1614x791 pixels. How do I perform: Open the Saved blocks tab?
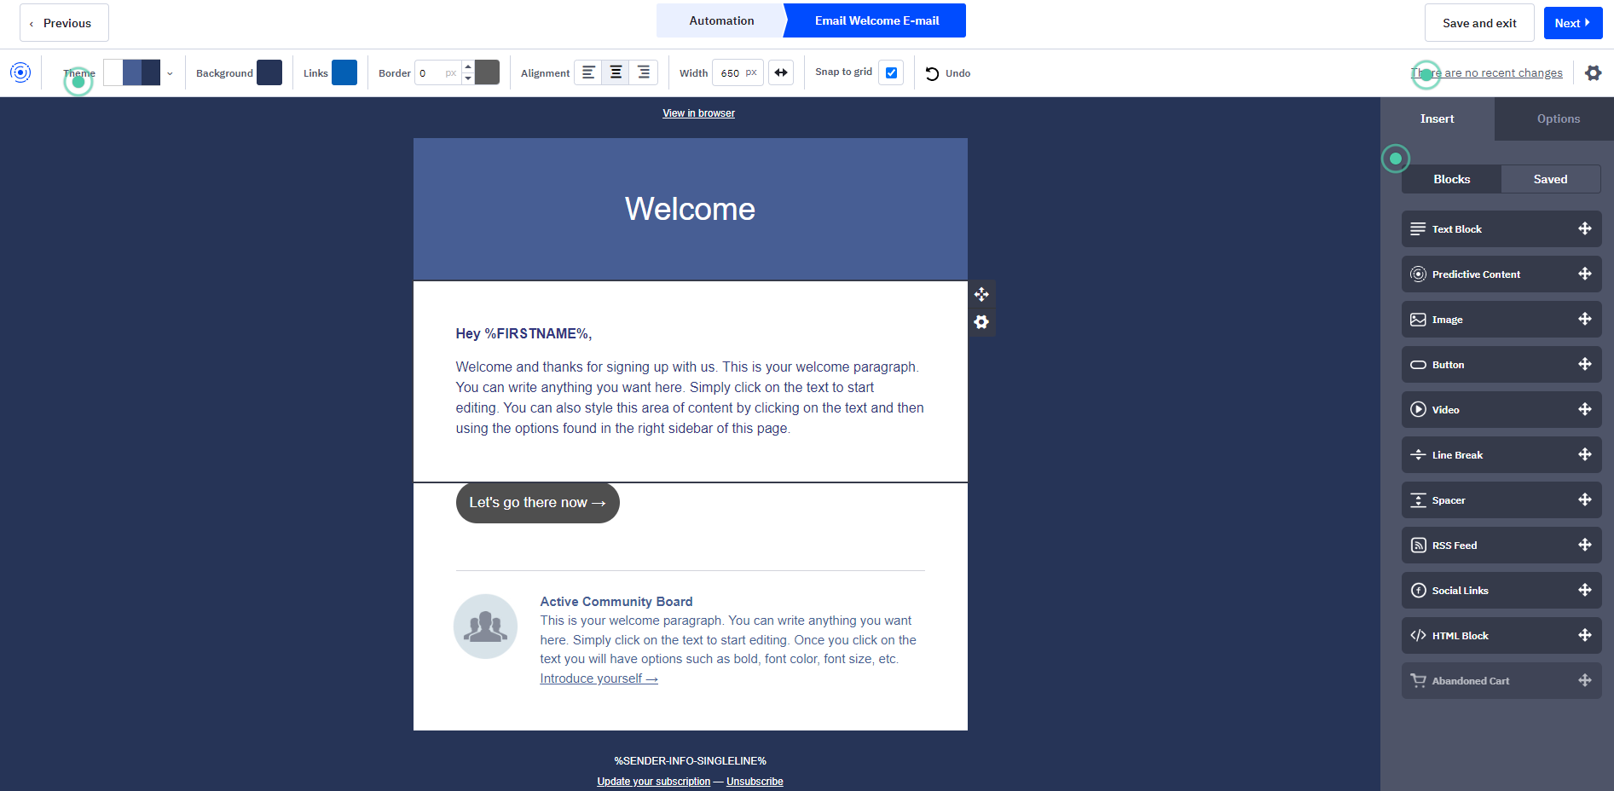[x=1550, y=179]
